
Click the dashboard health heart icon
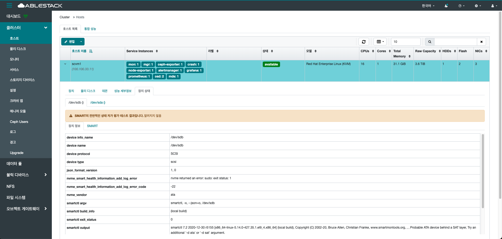click(x=25, y=16)
